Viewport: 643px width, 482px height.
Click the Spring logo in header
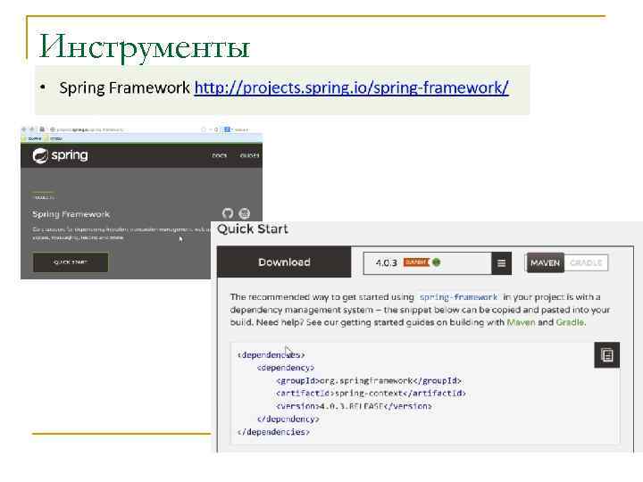61,155
